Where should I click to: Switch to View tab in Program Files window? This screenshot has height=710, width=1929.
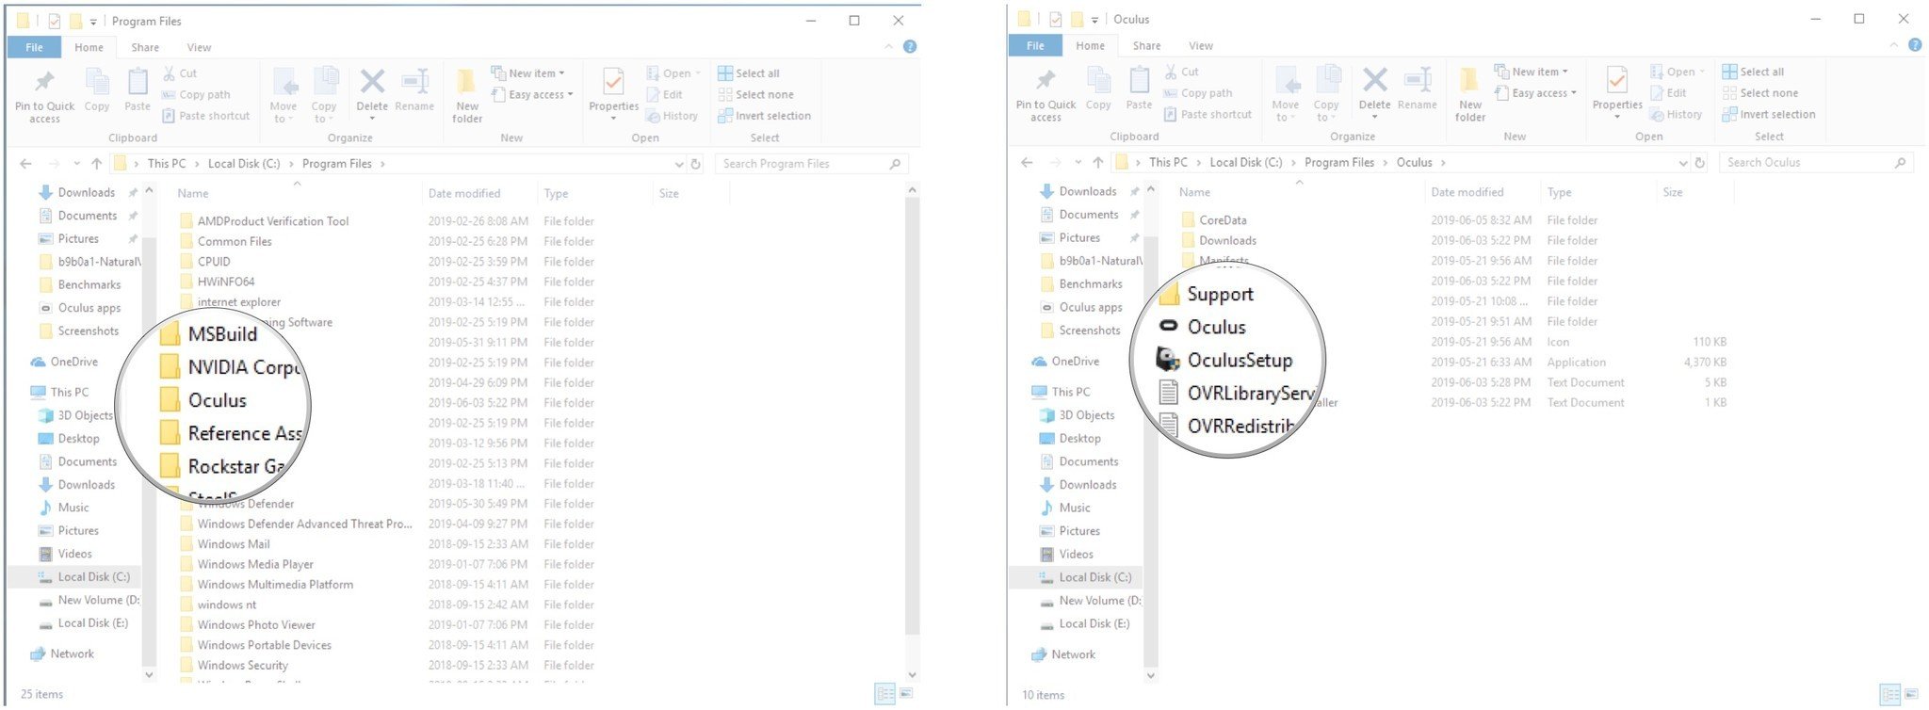pyautogui.click(x=199, y=47)
